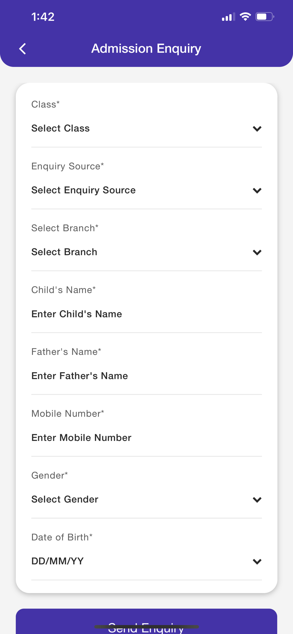Click the Enter Father's Name field

tap(146, 376)
